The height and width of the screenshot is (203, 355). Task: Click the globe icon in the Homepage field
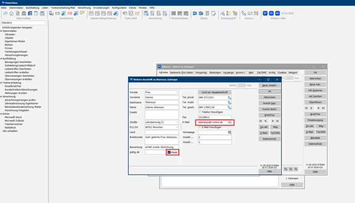pos(230,132)
